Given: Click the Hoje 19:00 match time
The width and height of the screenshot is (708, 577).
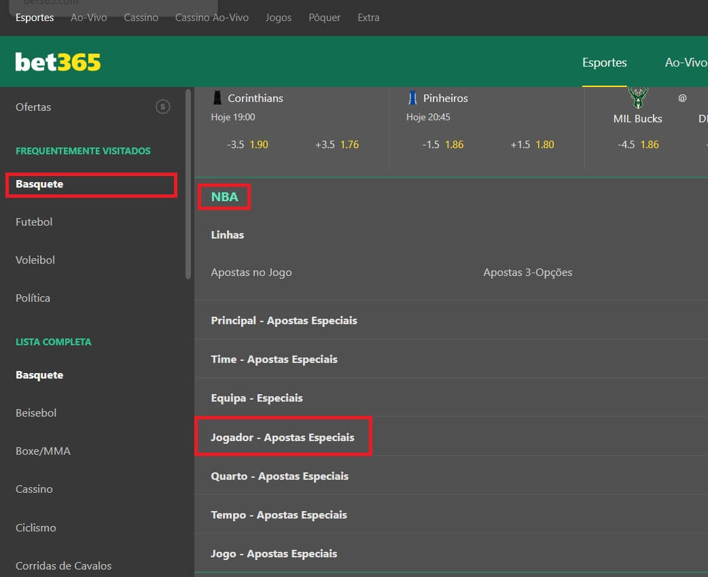Looking at the screenshot, I should (x=233, y=117).
